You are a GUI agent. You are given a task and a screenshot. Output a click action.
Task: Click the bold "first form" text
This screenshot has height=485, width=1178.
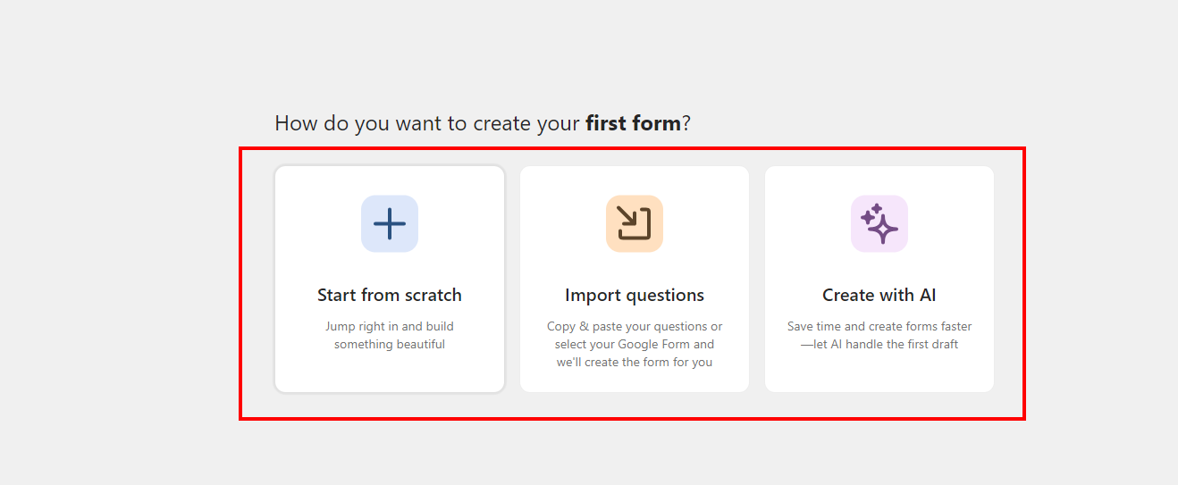(633, 123)
